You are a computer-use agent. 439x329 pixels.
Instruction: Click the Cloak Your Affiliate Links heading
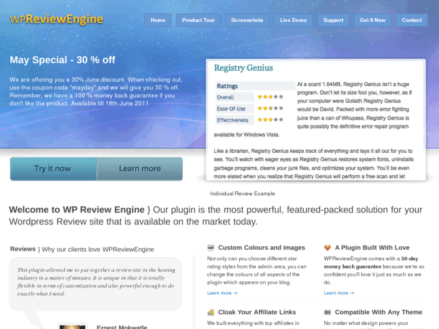click(x=257, y=312)
